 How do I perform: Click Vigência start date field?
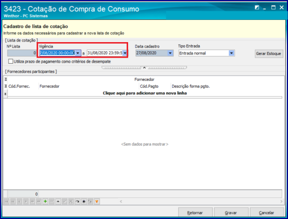pos(57,53)
